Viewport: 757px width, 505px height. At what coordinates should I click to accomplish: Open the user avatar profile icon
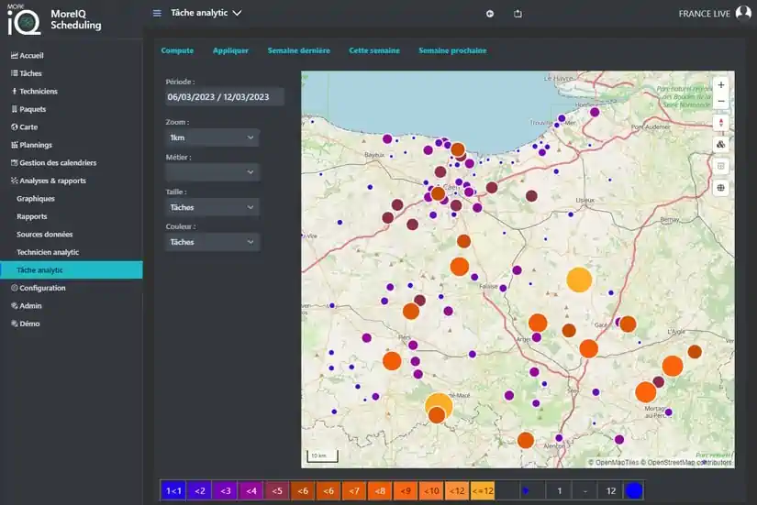(743, 13)
